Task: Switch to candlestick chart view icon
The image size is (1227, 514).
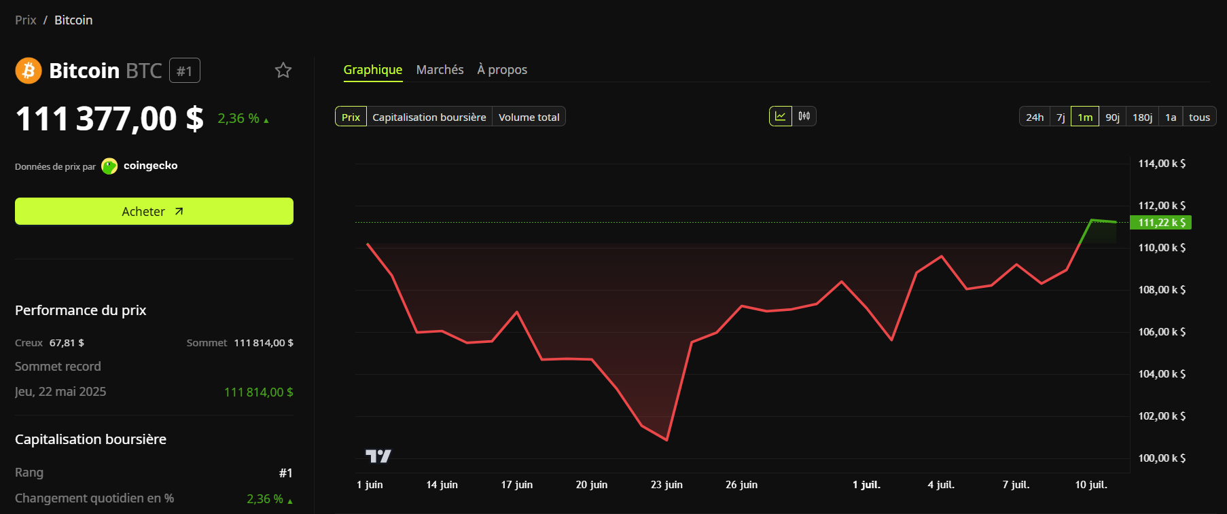Action: pos(804,116)
